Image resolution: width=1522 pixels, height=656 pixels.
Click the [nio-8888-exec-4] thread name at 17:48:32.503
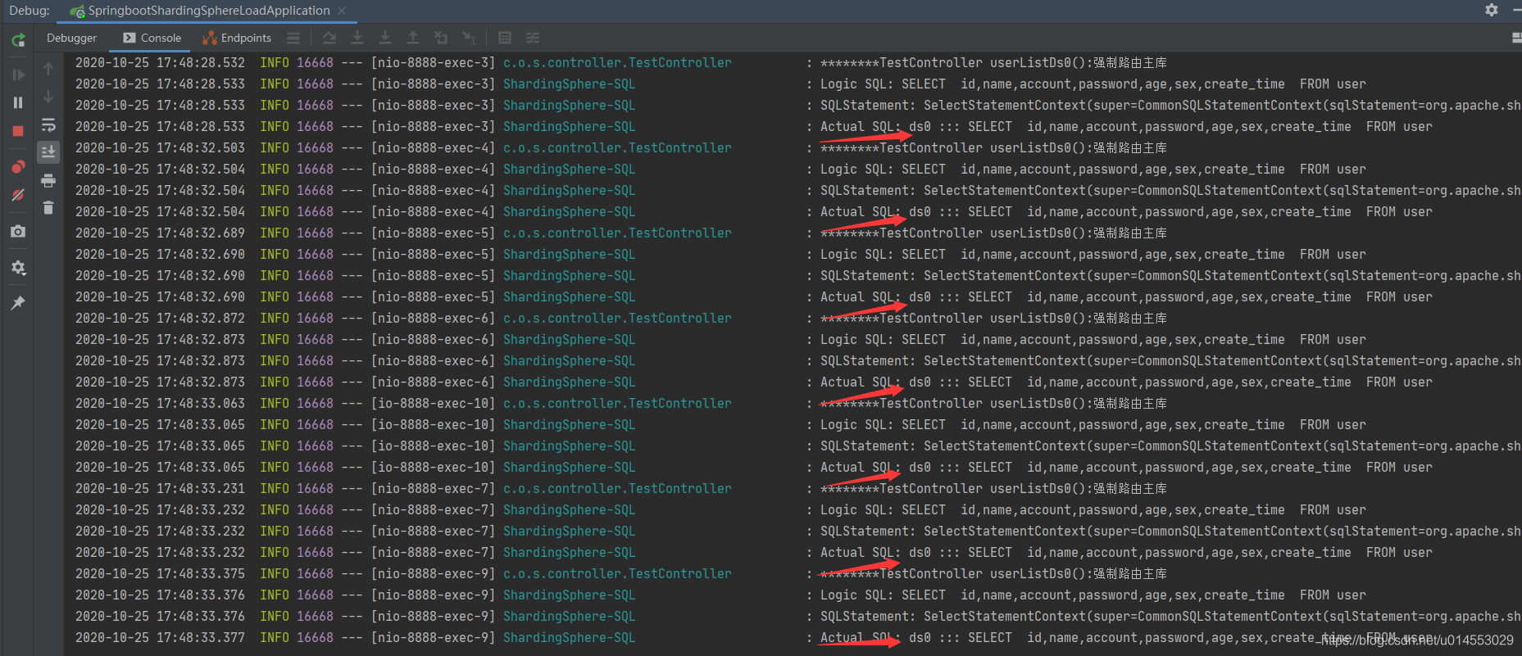[433, 147]
